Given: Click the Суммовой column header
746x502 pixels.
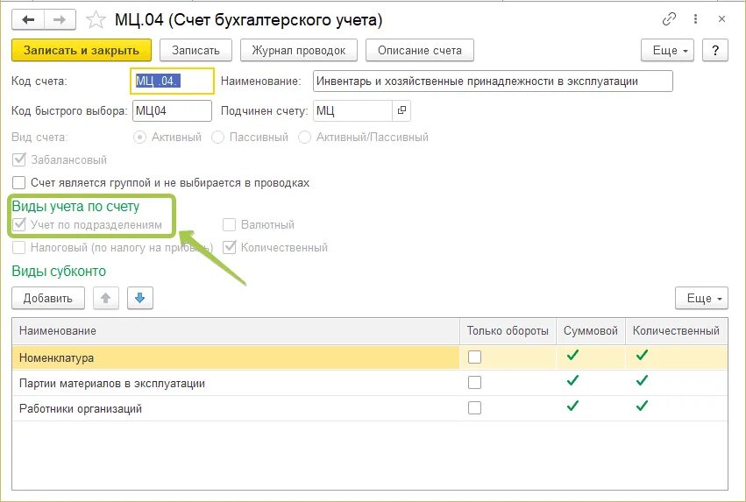Looking at the screenshot, I should click(591, 331).
